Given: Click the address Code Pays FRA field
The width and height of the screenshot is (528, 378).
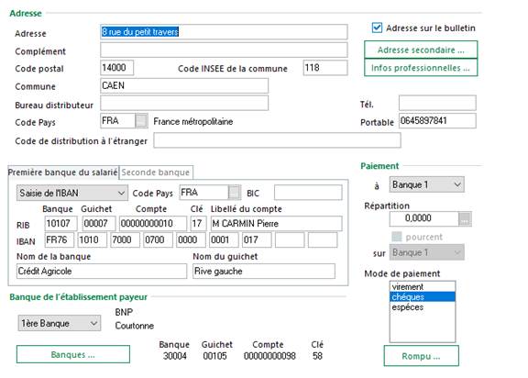Looking at the screenshot, I should click(118, 120).
